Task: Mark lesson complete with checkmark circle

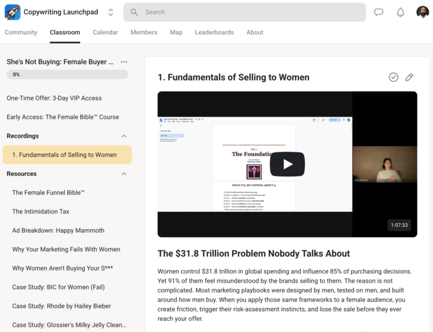Action: point(393,78)
